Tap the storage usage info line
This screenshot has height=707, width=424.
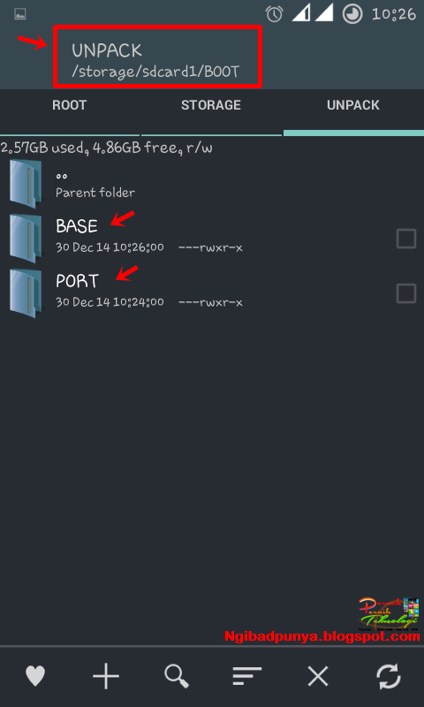click(106, 148)
